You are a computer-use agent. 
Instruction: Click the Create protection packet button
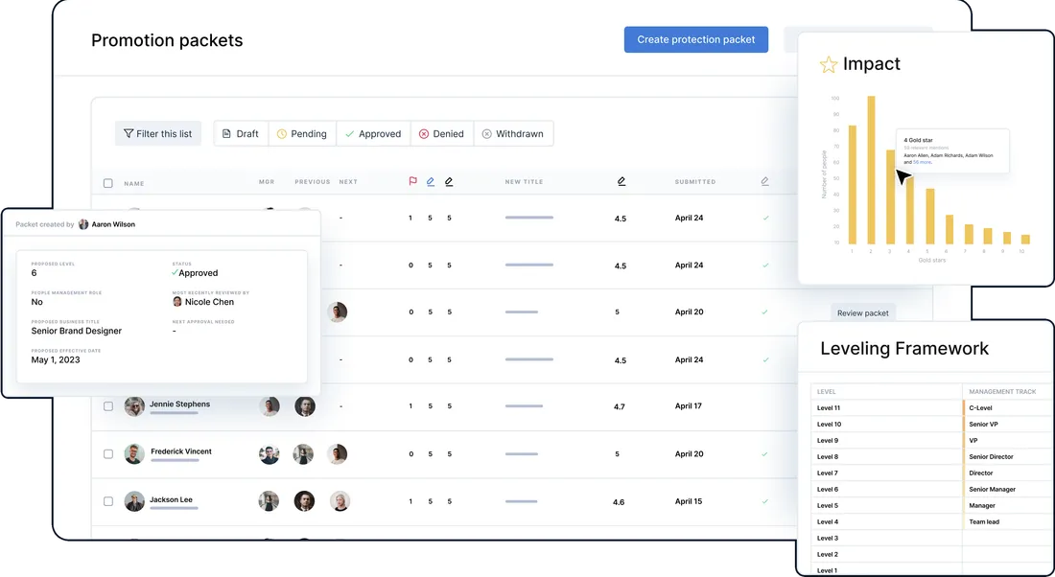[x=696, y=39]
